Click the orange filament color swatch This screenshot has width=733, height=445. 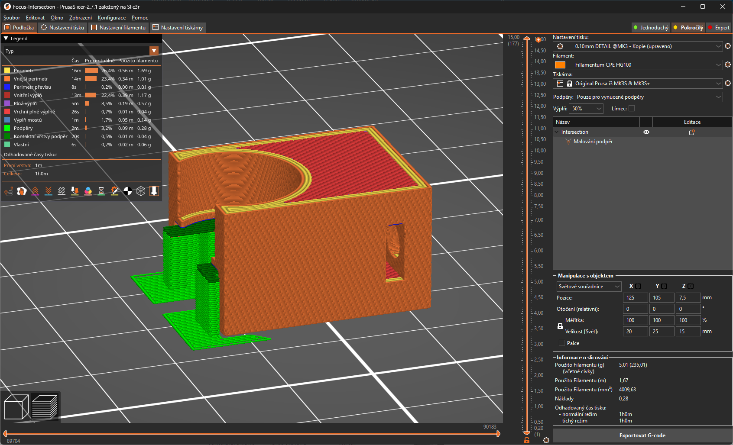pyautogui.click(x=560, y=65)
